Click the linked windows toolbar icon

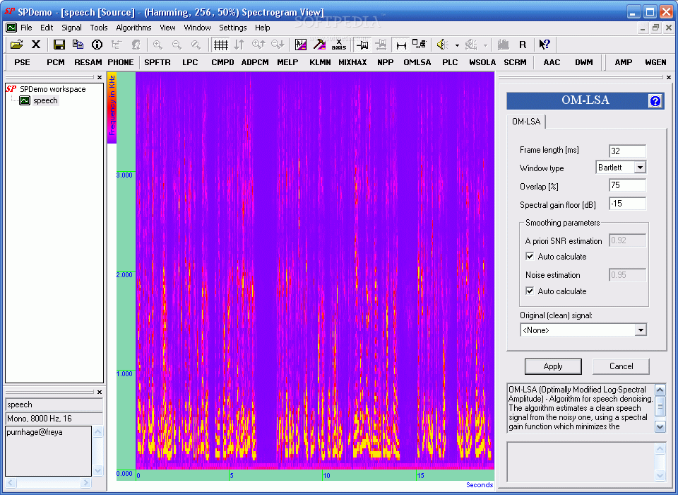[x=419, y=44]
